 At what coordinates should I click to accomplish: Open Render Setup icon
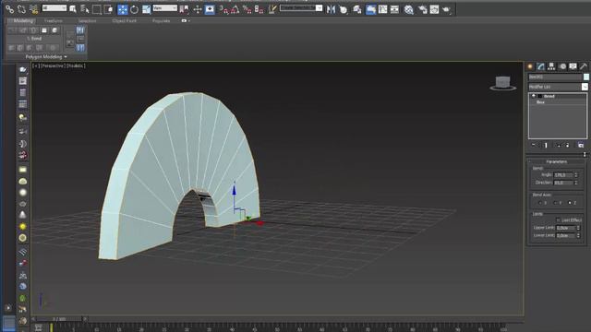(x=423, y=9)
